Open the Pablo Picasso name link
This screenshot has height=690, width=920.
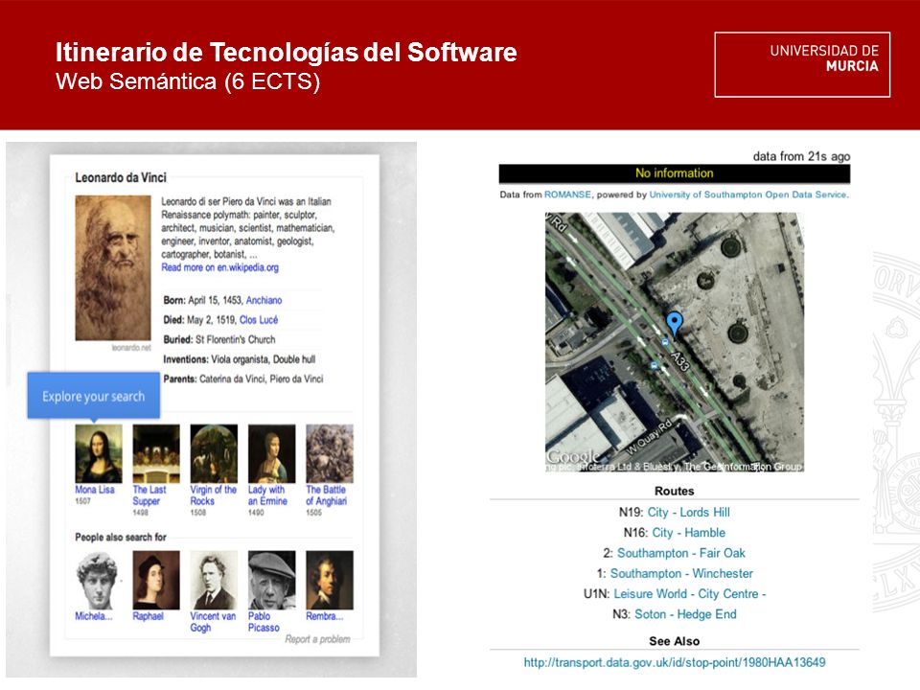pos(264,622)
